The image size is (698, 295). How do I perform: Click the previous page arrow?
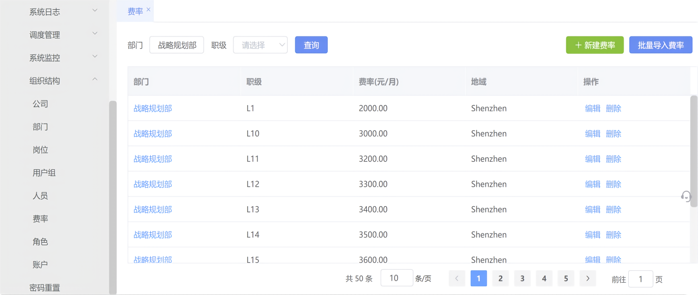point(457,279)
